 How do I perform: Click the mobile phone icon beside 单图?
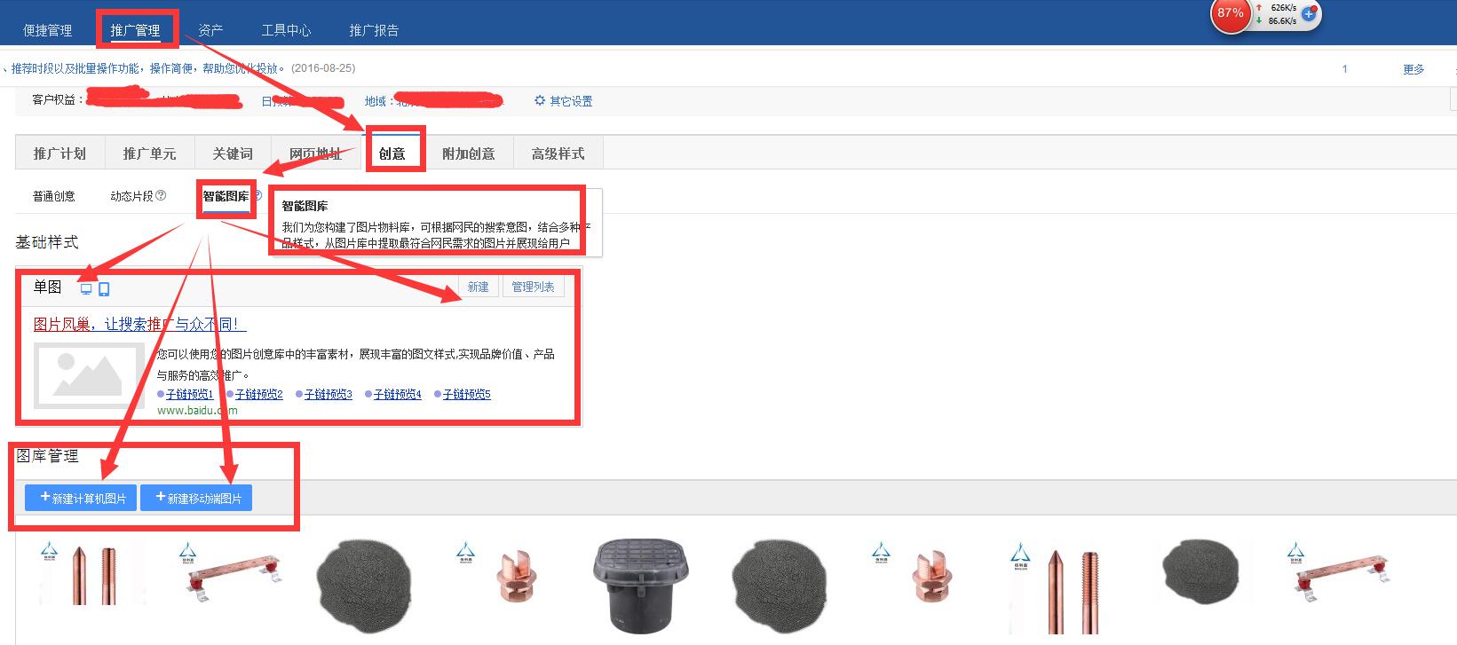click(104, 289)
